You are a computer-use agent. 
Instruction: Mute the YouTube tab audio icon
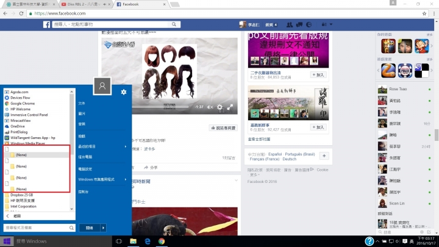click(104, 4)
